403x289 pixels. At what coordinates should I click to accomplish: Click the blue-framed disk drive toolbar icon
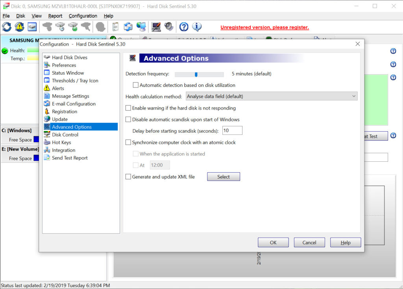coord(32,27)
